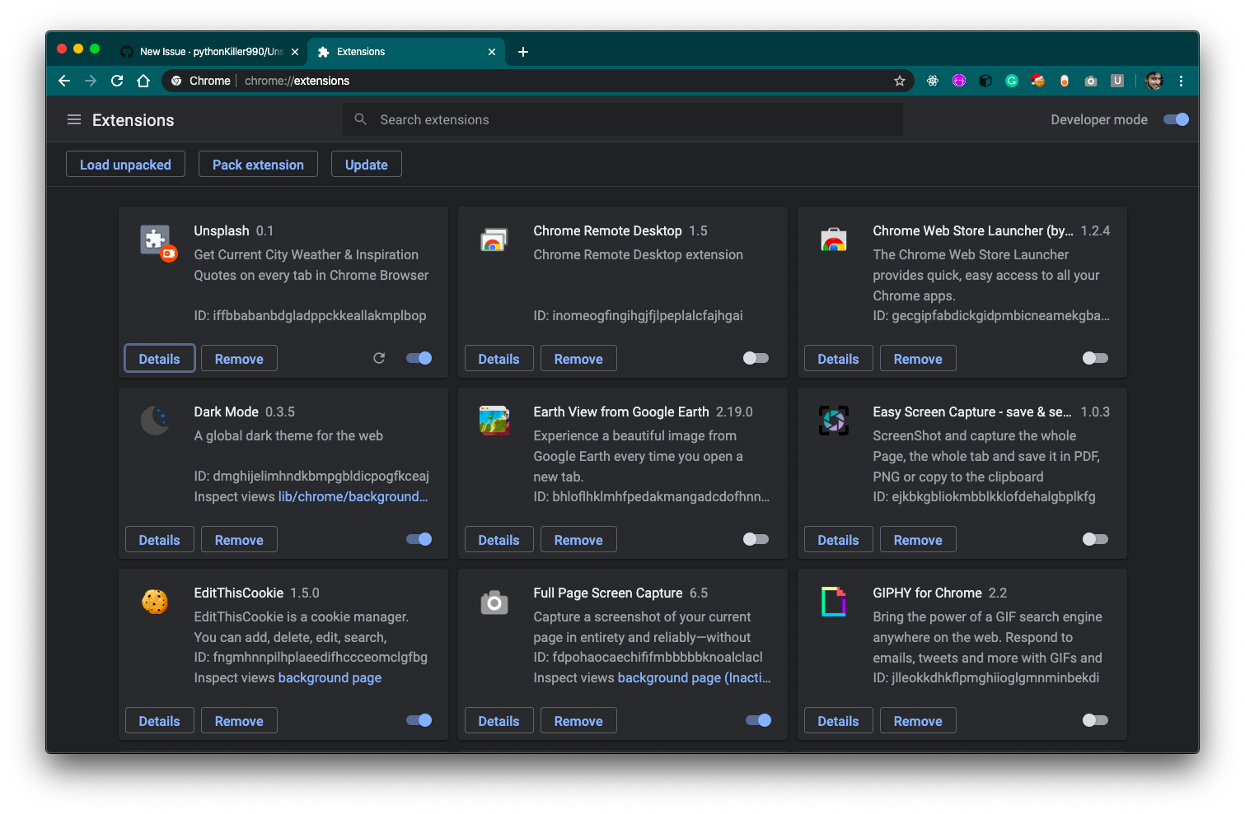Image resolution: width=1245 pixels, height=814 pixels.
Task: Open the Unsplash "U" icon in the toolbar
Action: coord(1117,81)
